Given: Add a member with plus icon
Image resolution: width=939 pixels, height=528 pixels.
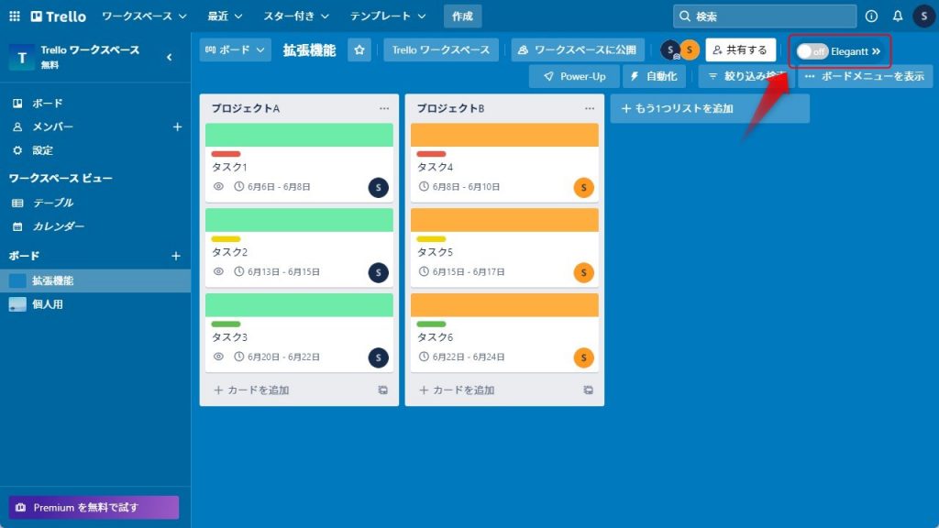Looking at the screenshot, I should pos(177,126).
